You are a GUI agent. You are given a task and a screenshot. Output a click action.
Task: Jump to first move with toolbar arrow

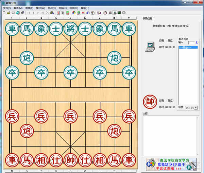click(x=29, y=13)
